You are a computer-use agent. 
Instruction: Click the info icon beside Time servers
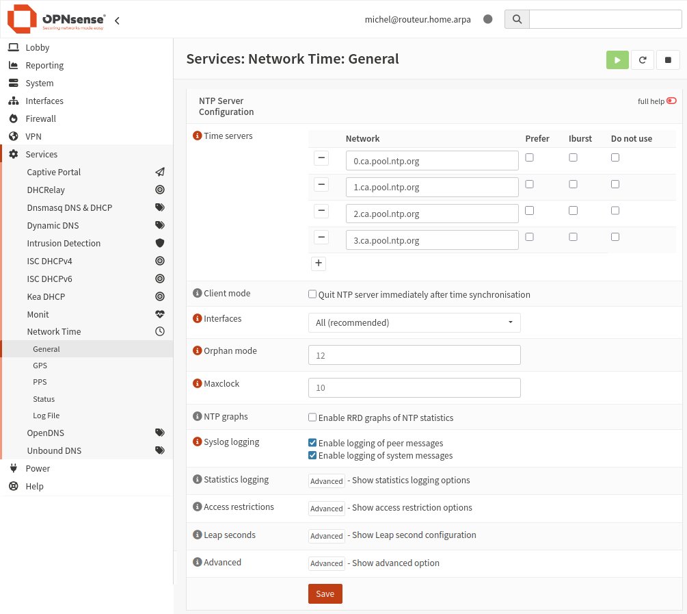198,136
